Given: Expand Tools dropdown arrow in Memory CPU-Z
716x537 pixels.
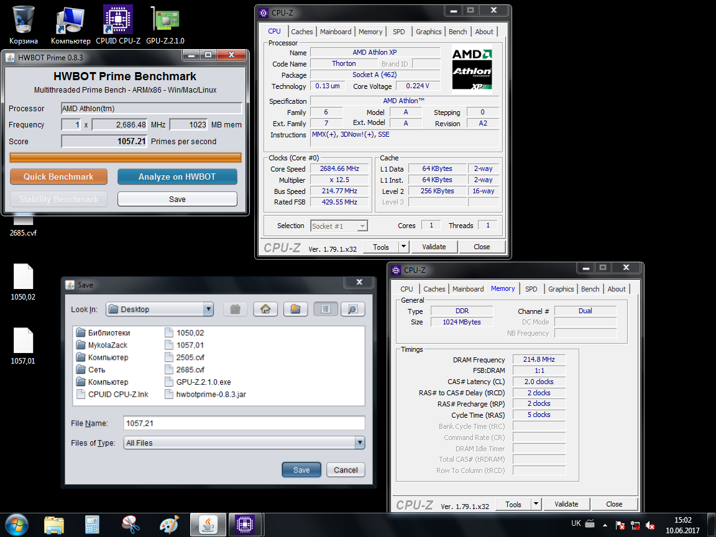Looking at the screenshot, I should pos(536,504).
